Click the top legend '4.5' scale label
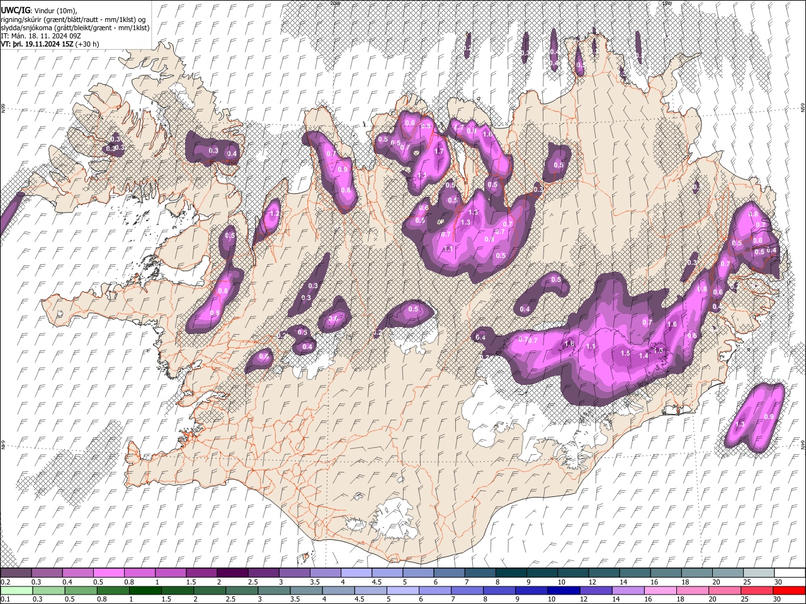 pos(377,582)
